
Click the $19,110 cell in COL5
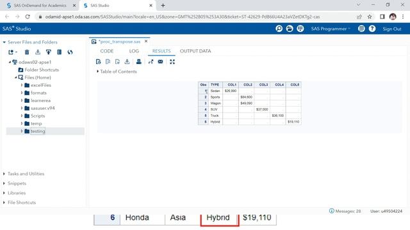pos(293,122)
